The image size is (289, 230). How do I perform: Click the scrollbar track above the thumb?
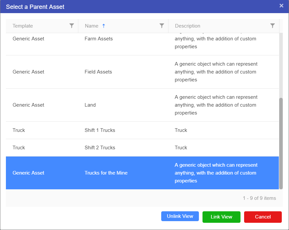281,66
